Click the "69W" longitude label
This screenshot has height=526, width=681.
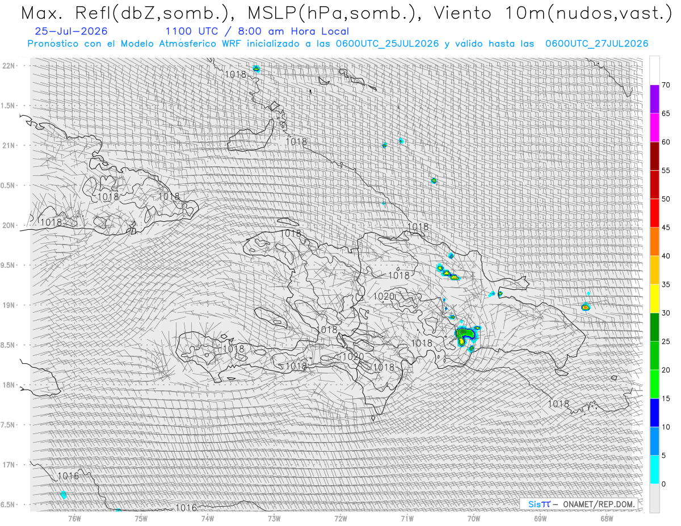tap(540, 518)
